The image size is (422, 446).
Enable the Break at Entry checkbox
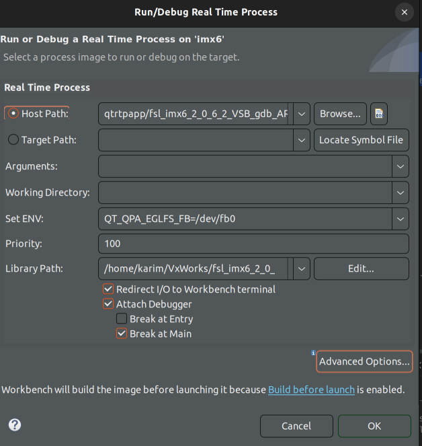click(122, 319)
